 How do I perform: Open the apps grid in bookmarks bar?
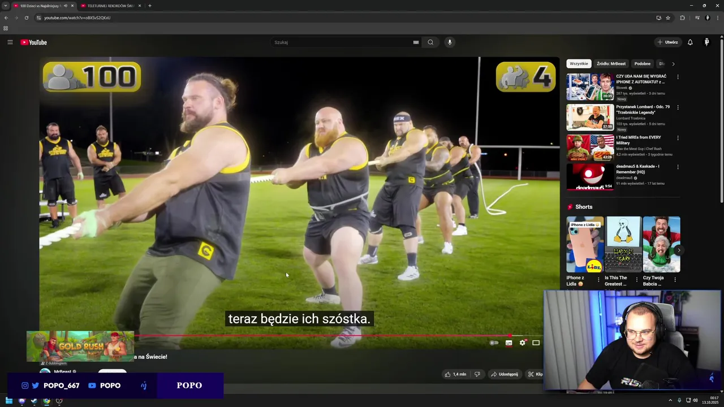(x=6, y=28)
